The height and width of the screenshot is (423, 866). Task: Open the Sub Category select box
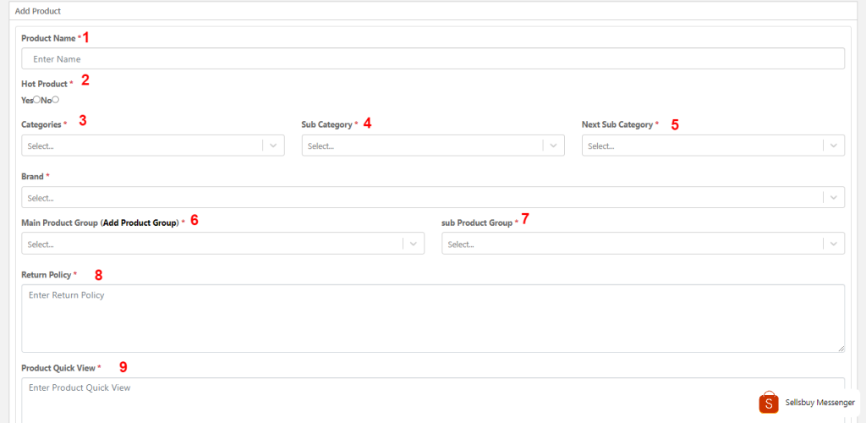[433, 146]
